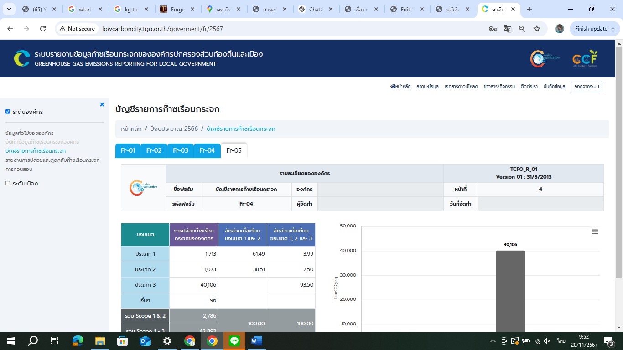Click the address bar URL field
623x350 pixels.
click(274, 29)
